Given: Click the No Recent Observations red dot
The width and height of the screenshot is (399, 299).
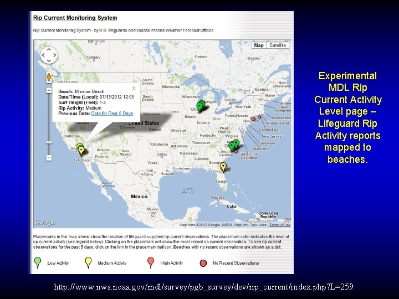Looking at the screenshot, I should tap(203, 263).
